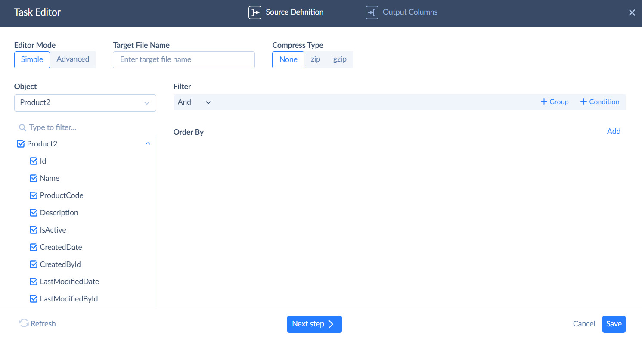Click the Source Definition step icon
Image resolution: width=642 pixels, height=338 pixels.
(255, 12)
